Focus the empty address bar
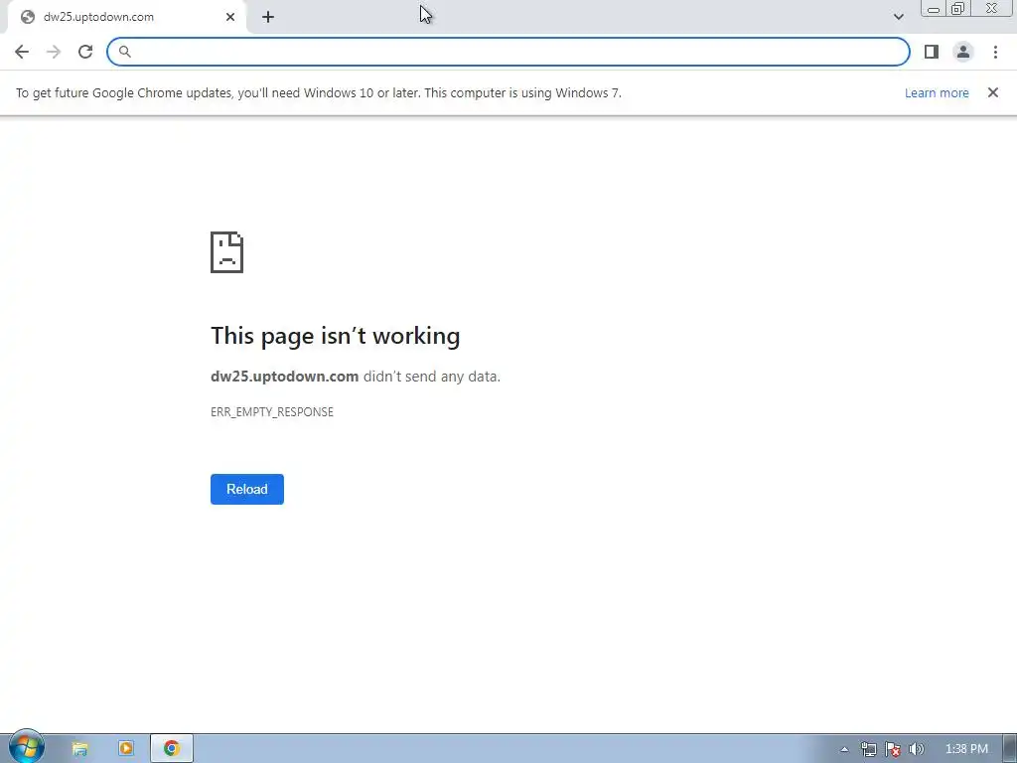The width and height of the screenshot is (1017, 763). (x=508, y=52)
